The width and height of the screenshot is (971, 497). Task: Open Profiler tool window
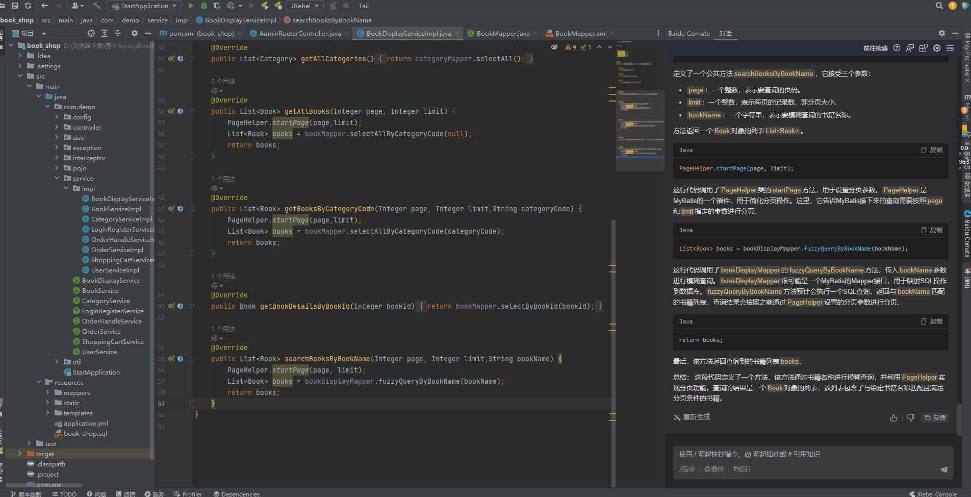(x=188, y=493)
